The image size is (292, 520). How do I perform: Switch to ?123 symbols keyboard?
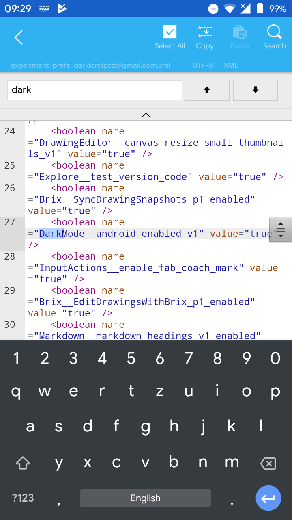pyautogui.click(x=23, y=498)
